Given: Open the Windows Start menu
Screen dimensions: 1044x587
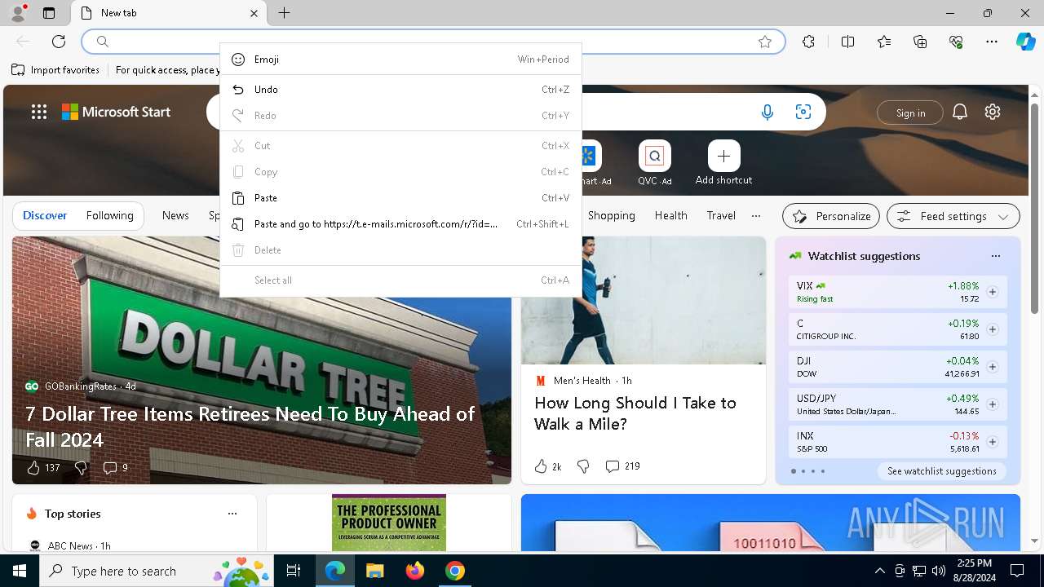Looking at the screenshot, I should tap(20, 571).
